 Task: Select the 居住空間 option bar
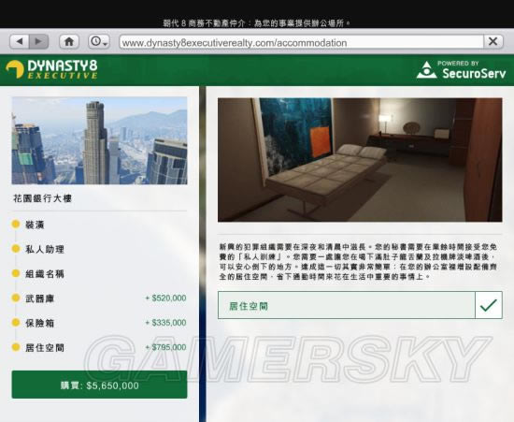360,305
